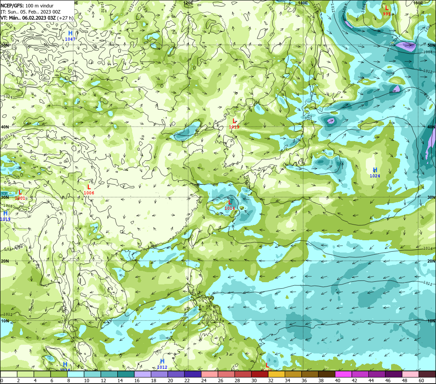The image size is (436, 384).
Task: Click the H 1047 high-pressure marker
Action: [x=70, y=36]
